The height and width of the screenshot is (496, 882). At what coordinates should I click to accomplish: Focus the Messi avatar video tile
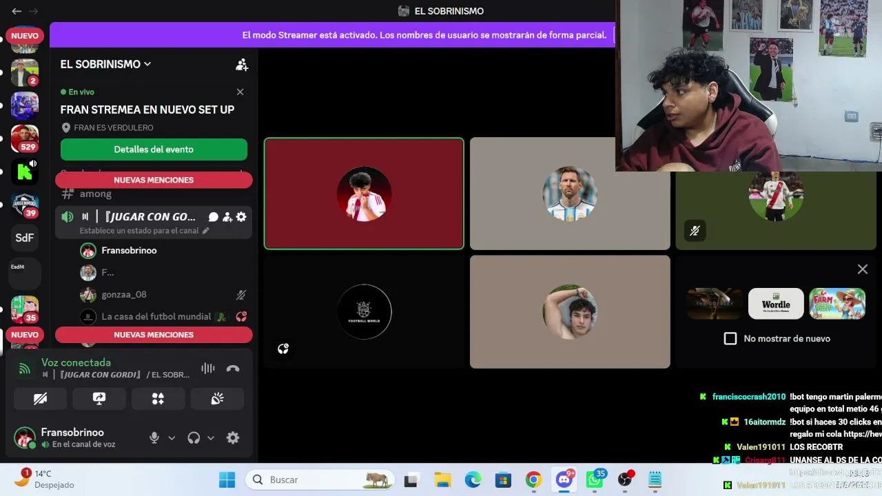570,194
